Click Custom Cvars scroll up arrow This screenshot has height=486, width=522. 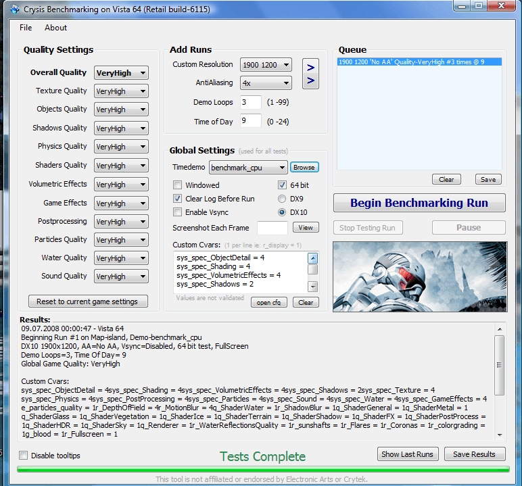(312, 258)
